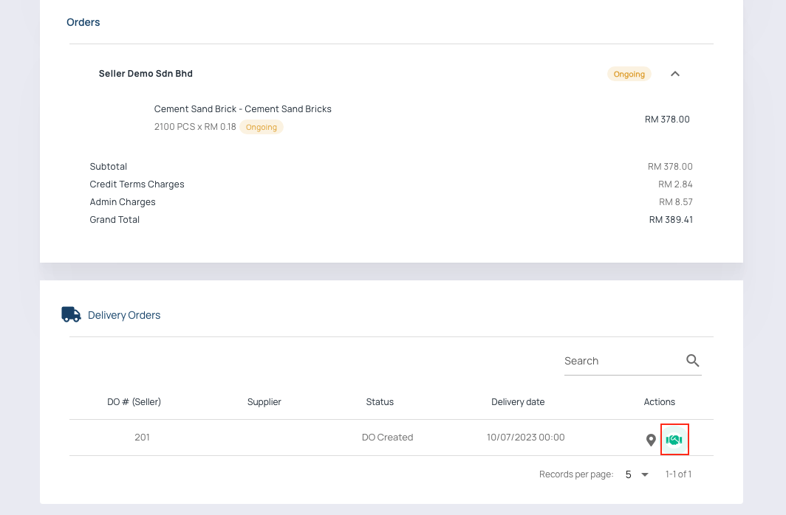Viewport: 786px width, 515px height.
Task: Click the Ongoing badge under product name
Action: tap(262, 127)
